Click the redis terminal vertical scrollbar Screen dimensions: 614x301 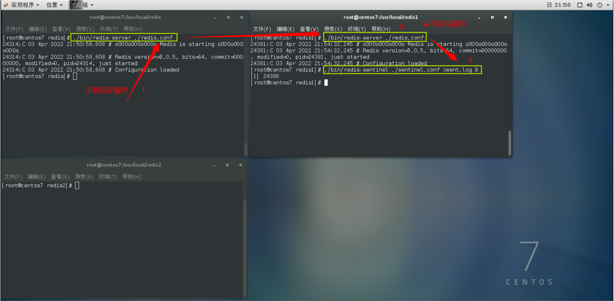[x=246, y=149]
